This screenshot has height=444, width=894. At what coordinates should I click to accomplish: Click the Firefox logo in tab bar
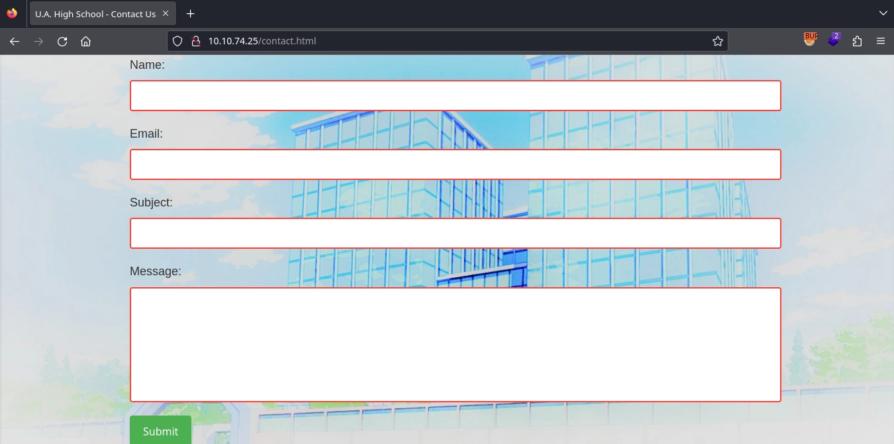coord(12,13)
